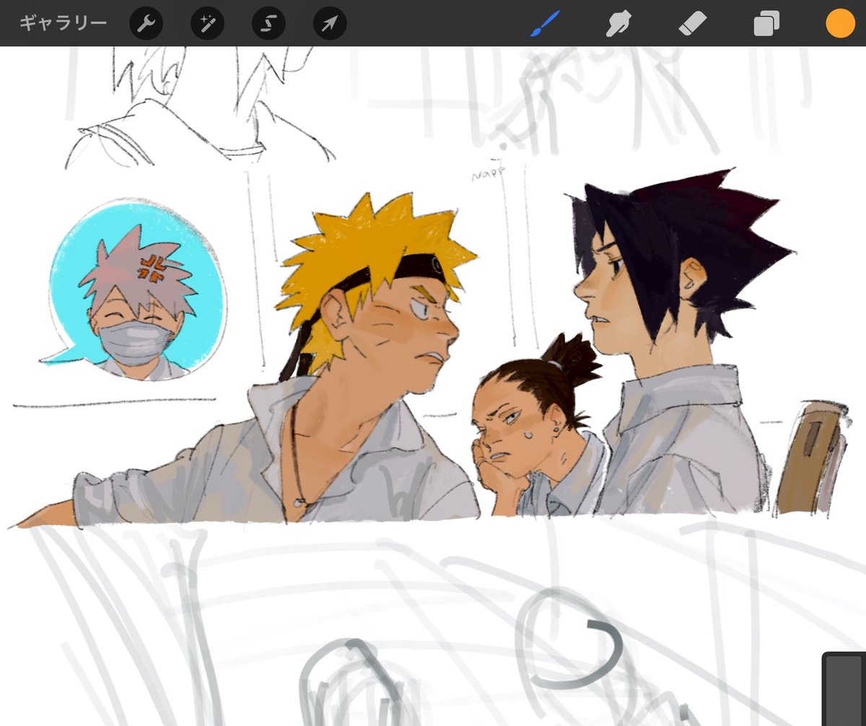Activate the Selection S-shaped tool
Viewport: 866px width, 726px height.
[268, 24]
